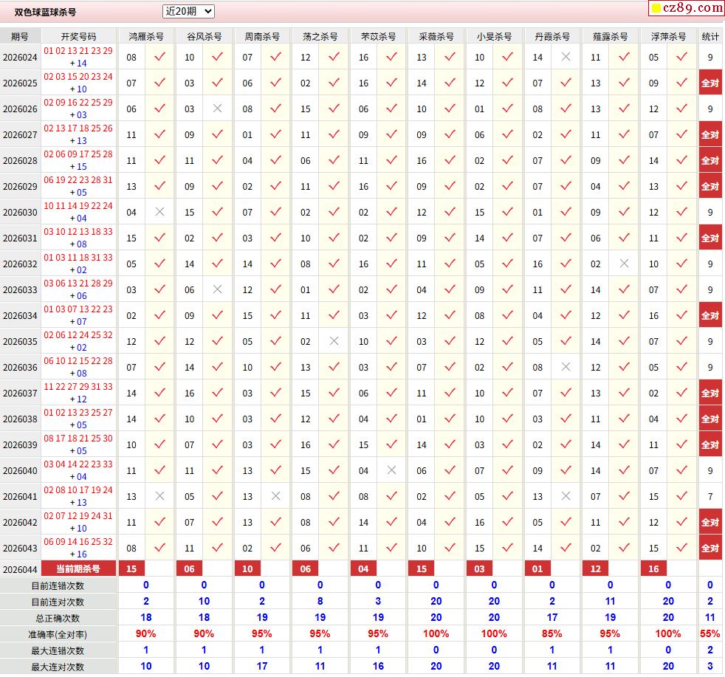Select the 丹霞杀号 column header
The height and width of the screenshot is (677, 725).
pos(552,36)
